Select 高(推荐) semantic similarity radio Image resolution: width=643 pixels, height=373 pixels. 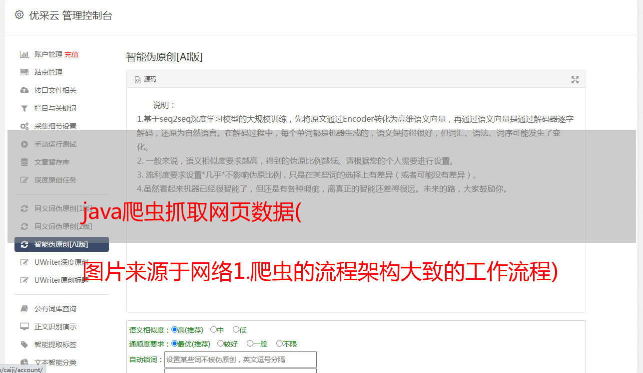(174, 330)
